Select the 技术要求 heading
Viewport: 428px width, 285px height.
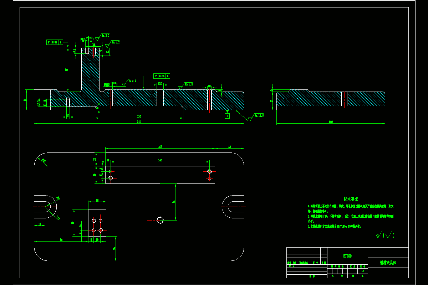pyautogui.click(x=351, y=199)
